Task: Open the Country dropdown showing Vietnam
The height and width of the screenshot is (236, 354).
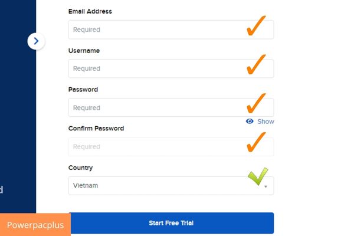Action: (171, 186)
